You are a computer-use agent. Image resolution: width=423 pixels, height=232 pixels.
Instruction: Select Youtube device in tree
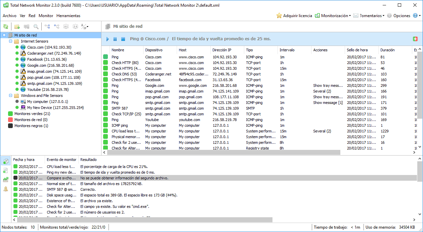[x=48, y=90]
